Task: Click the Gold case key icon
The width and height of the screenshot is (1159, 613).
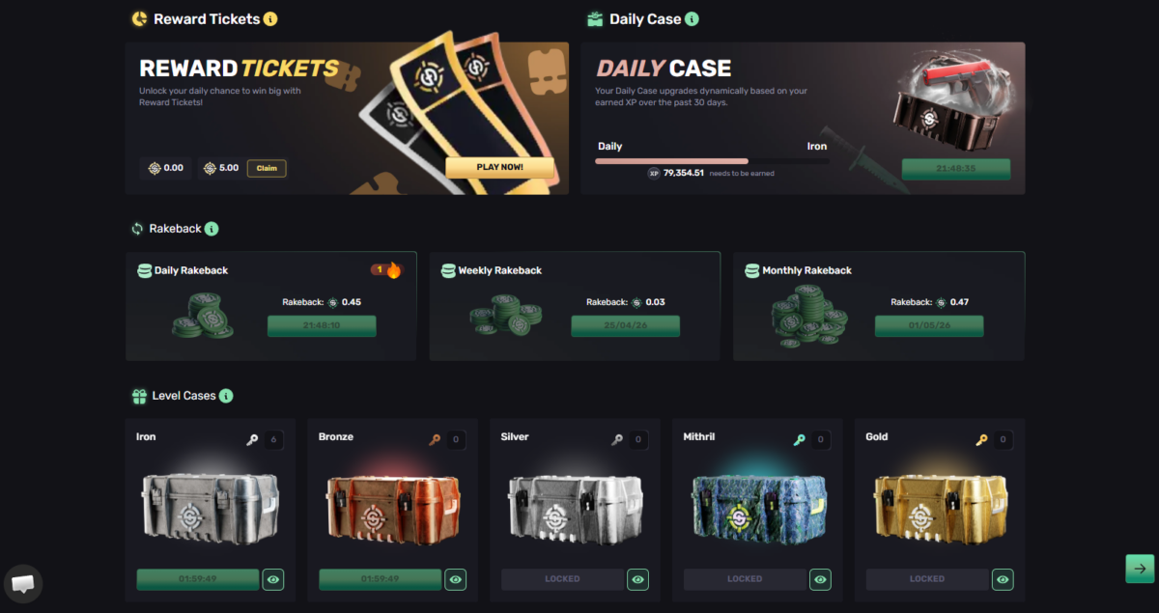Action: pyautogui.click(x=981, y=440)
